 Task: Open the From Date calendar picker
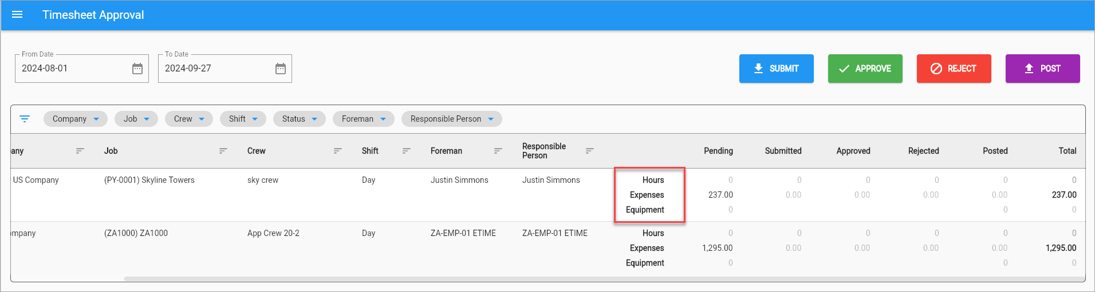137,69
